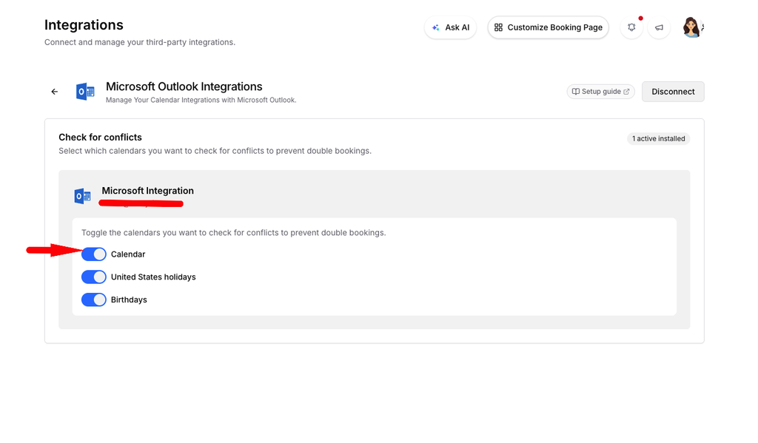Viewport: 758px width, 443px height.
Task: Open the Setup guide link
Action: [x=601, y=91]
